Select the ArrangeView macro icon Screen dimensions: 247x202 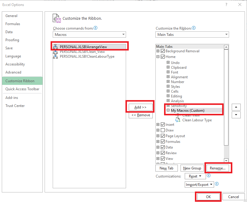pos(55,47)
